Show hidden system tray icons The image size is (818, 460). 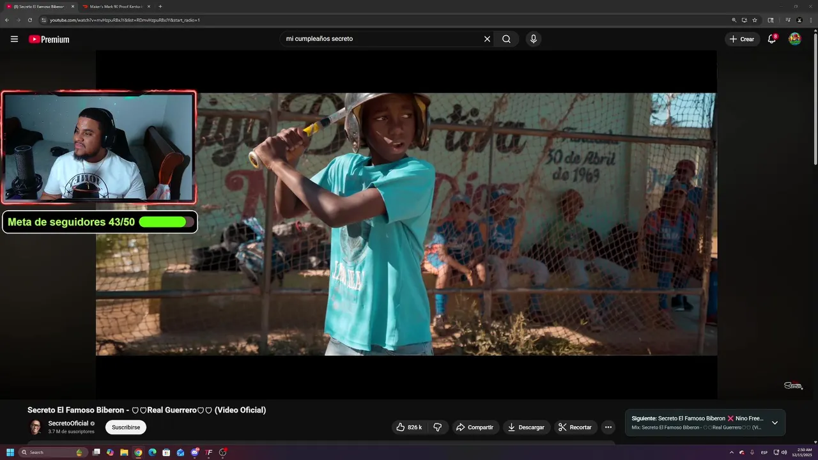pyautogui.click(x=731, y=452)
